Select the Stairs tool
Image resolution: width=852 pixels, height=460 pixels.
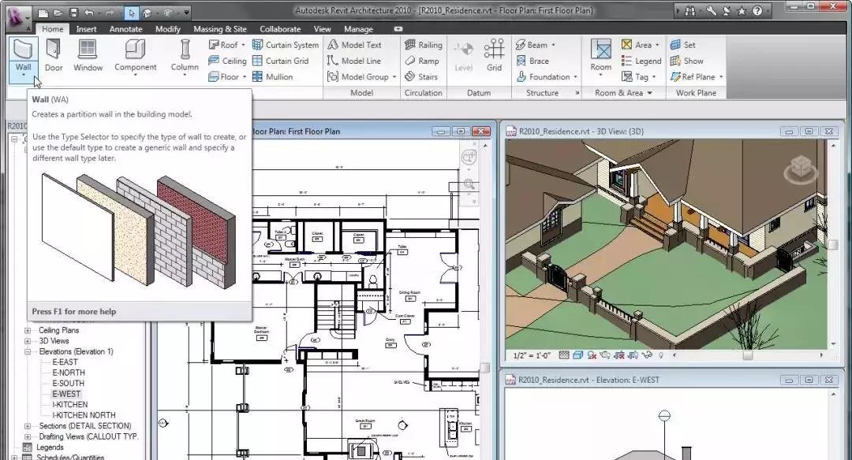(421, 76)
